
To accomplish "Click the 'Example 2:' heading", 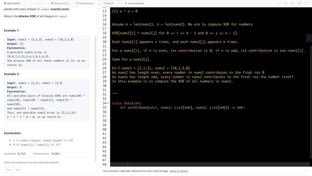I will pyautogui.click(x=12, y=74).
